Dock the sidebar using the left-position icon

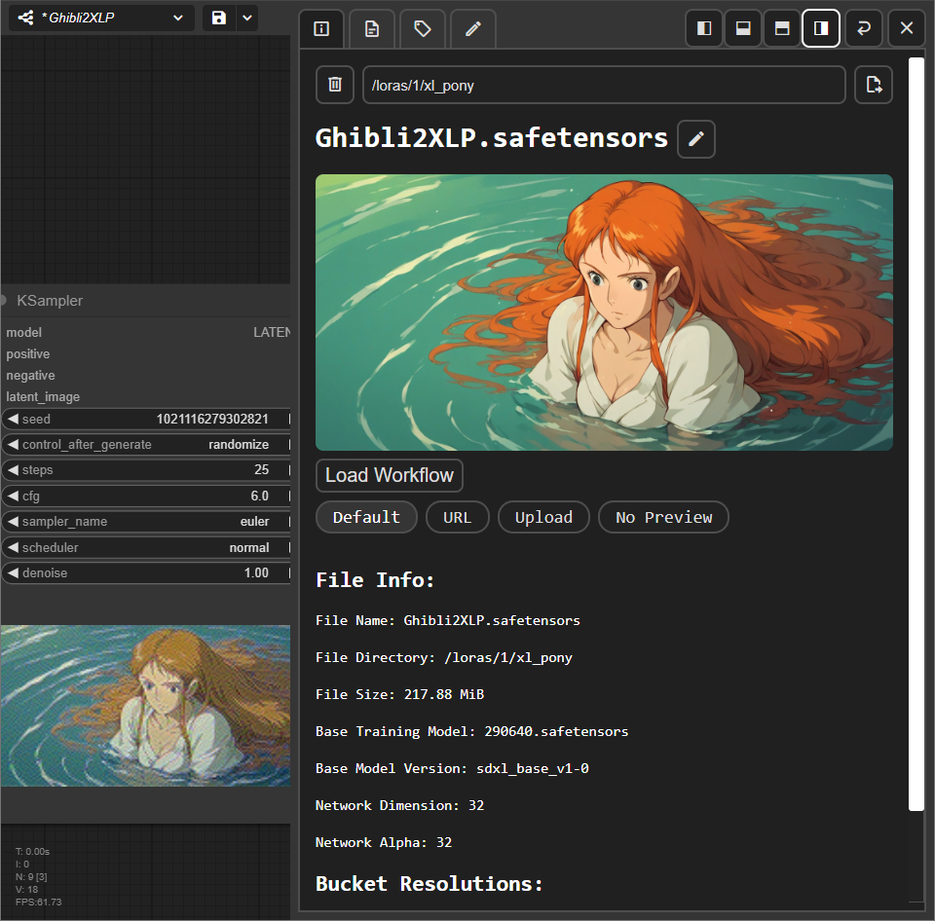703,28
